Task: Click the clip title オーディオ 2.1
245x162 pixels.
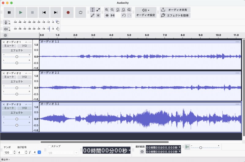Action: coord(50,73)
